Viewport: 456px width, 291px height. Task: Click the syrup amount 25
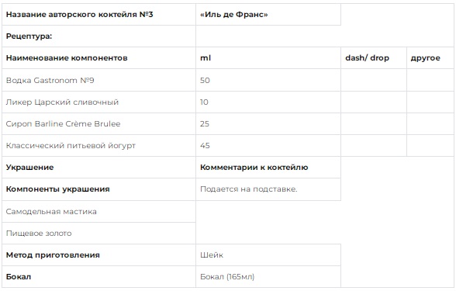tap(205, 124)
